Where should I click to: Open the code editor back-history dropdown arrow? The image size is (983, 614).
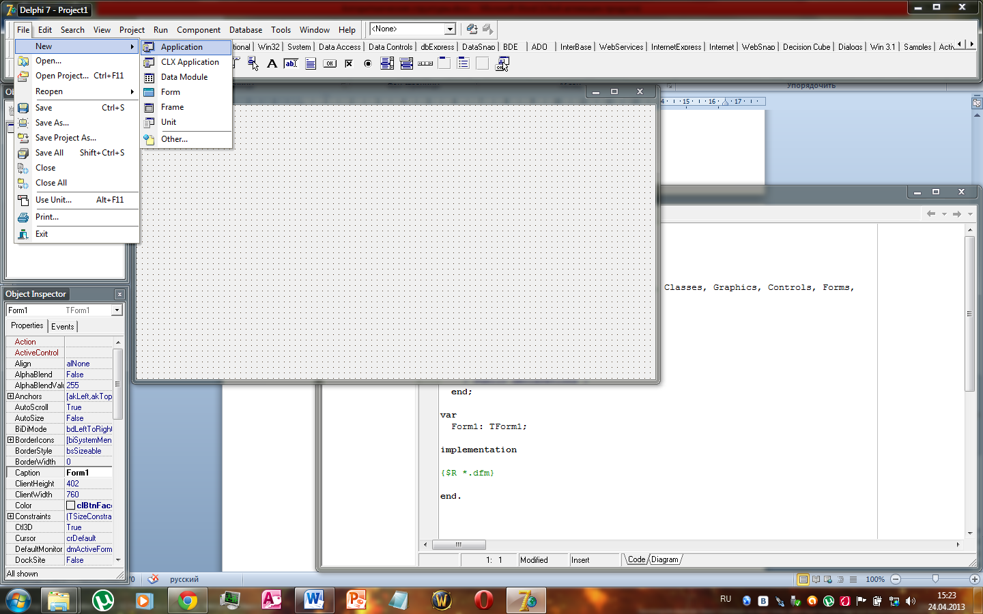pos(944,214)
